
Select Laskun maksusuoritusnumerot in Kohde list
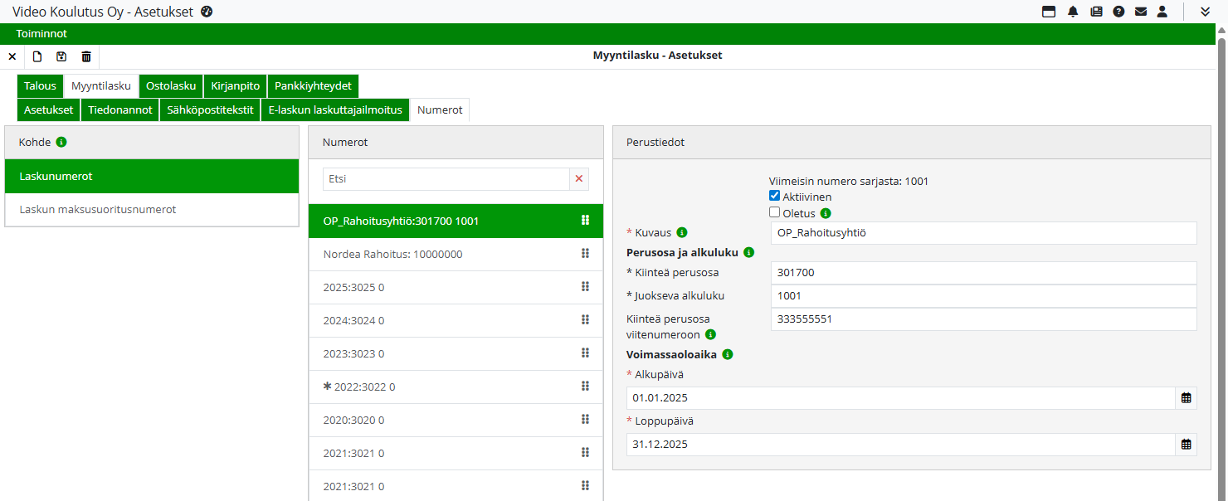[98, 210]
